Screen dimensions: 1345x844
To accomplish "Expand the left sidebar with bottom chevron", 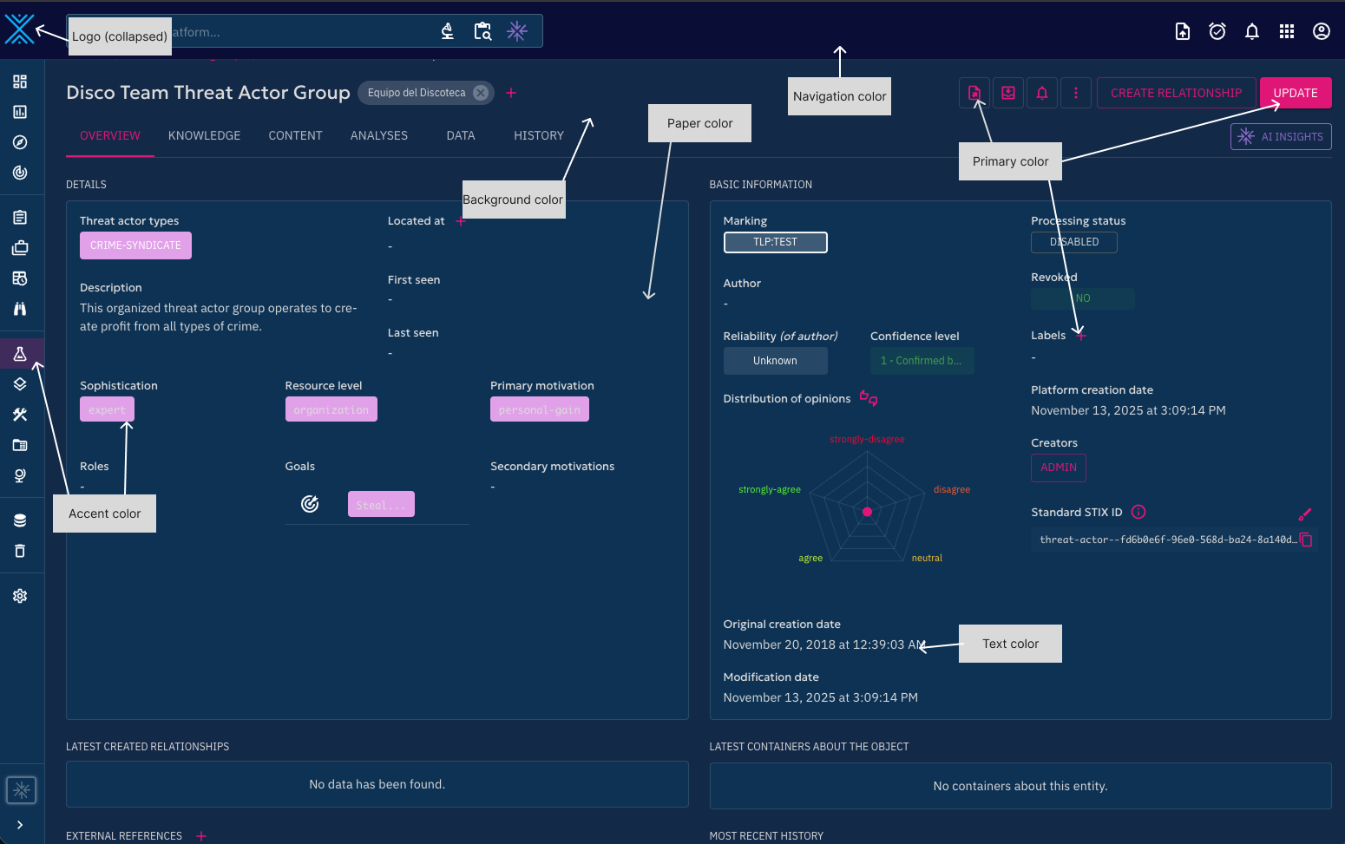I will 20,825.
